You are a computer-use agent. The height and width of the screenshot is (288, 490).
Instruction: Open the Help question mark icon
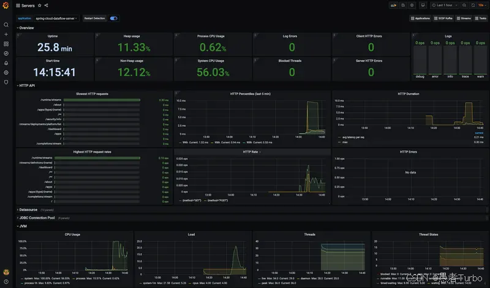pyautogui.click(x=6, y=282)
